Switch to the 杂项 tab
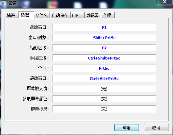173x135 pixels. (107, 15)
